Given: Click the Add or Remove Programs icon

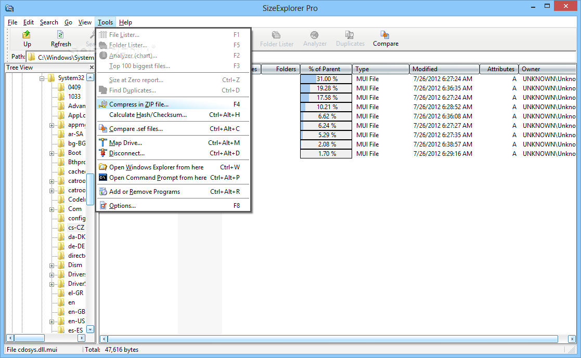Looking at the screenshot, I should (x=103, y=191).
